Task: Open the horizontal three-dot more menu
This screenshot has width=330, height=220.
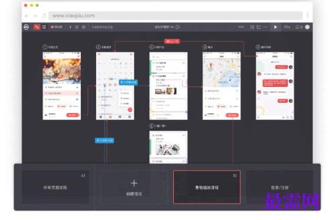Action: tap(265, 27)
